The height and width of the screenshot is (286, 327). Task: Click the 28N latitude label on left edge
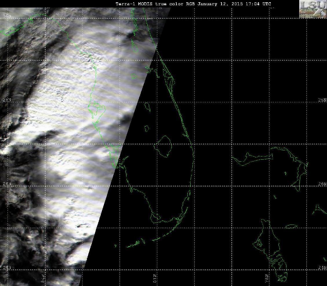click(7, 100)
